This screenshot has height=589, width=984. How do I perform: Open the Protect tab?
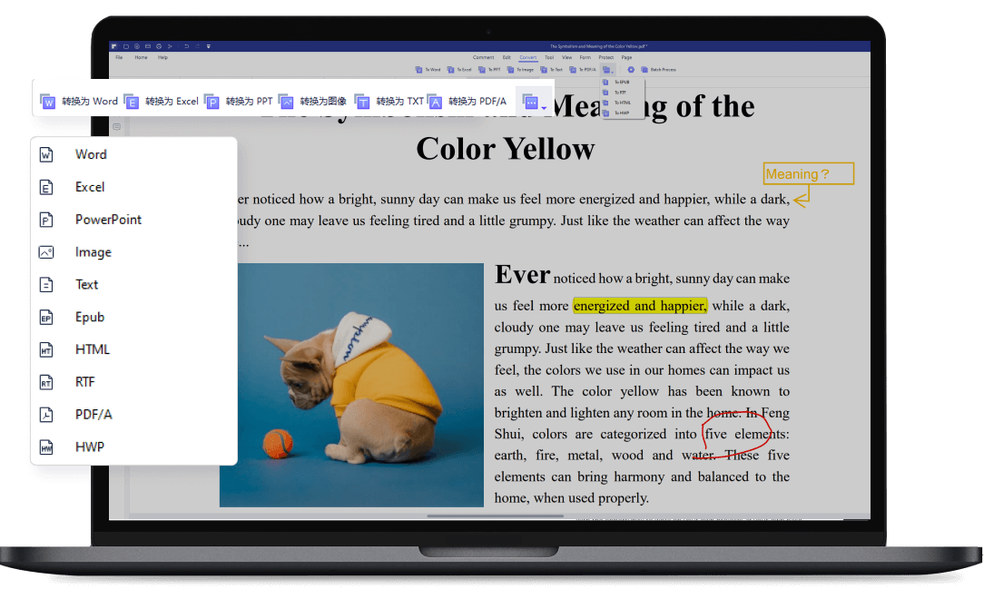(605, 57)
